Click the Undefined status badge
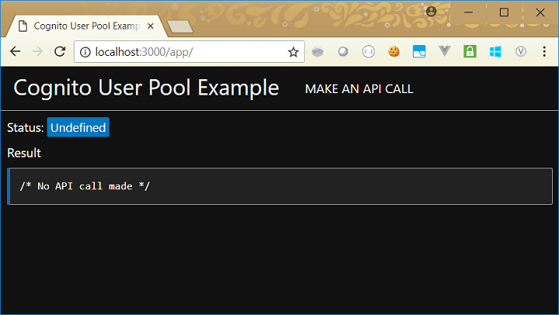The image size is (559, 315). (78, 127)
